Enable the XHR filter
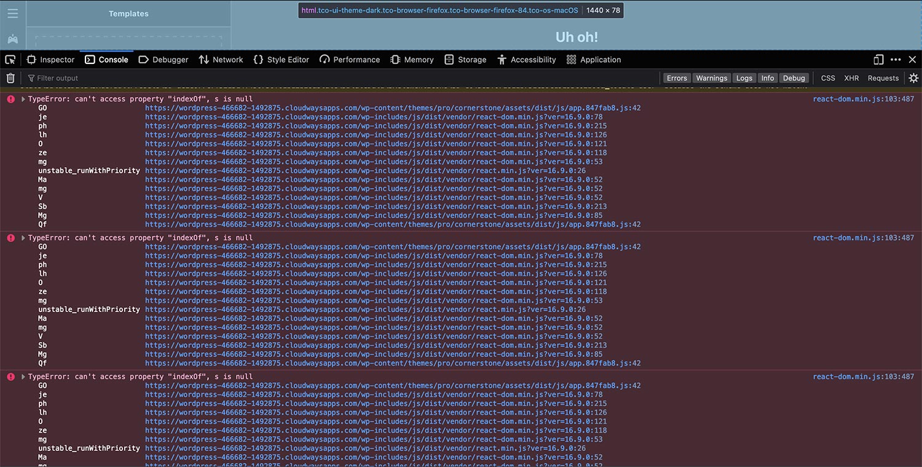Image resolution: width=922 pixels, height=467 pixels. pyautogui.click(x=851, y=78)
